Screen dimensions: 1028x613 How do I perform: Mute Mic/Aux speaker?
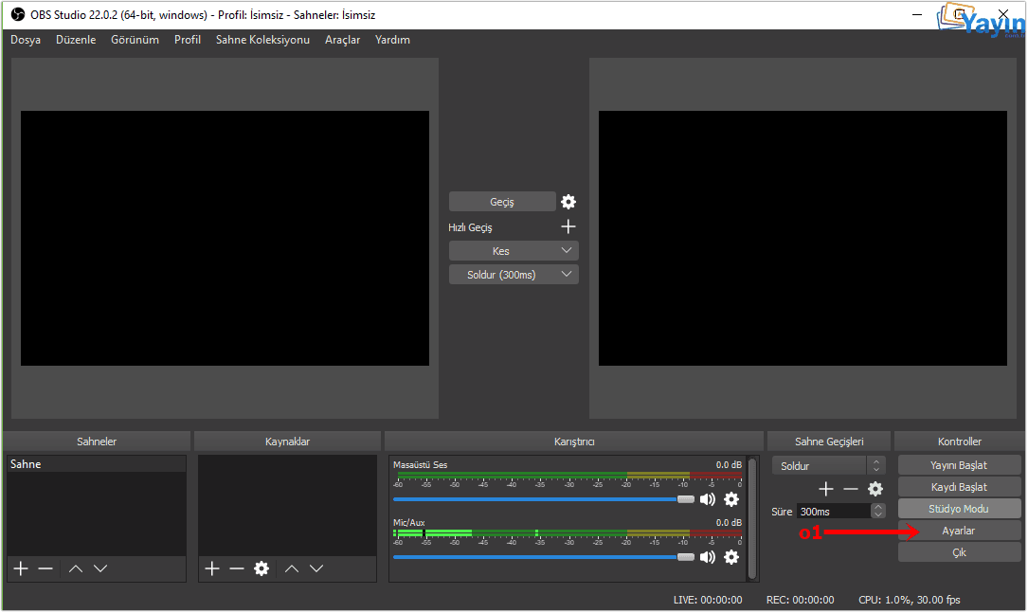(x=708, y=557)
